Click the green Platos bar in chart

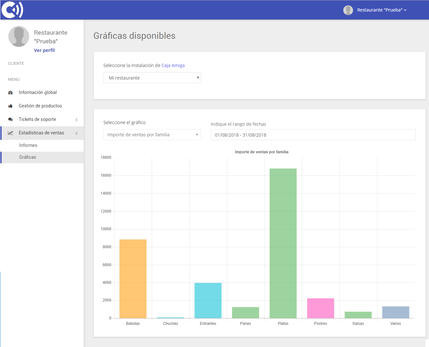pos(283,243)
